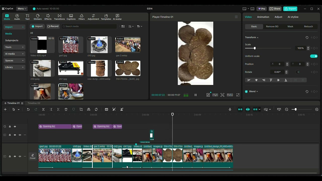This screenshot has width=322, height=181.
Task: Mute the main video track
Action: [20, 156]
